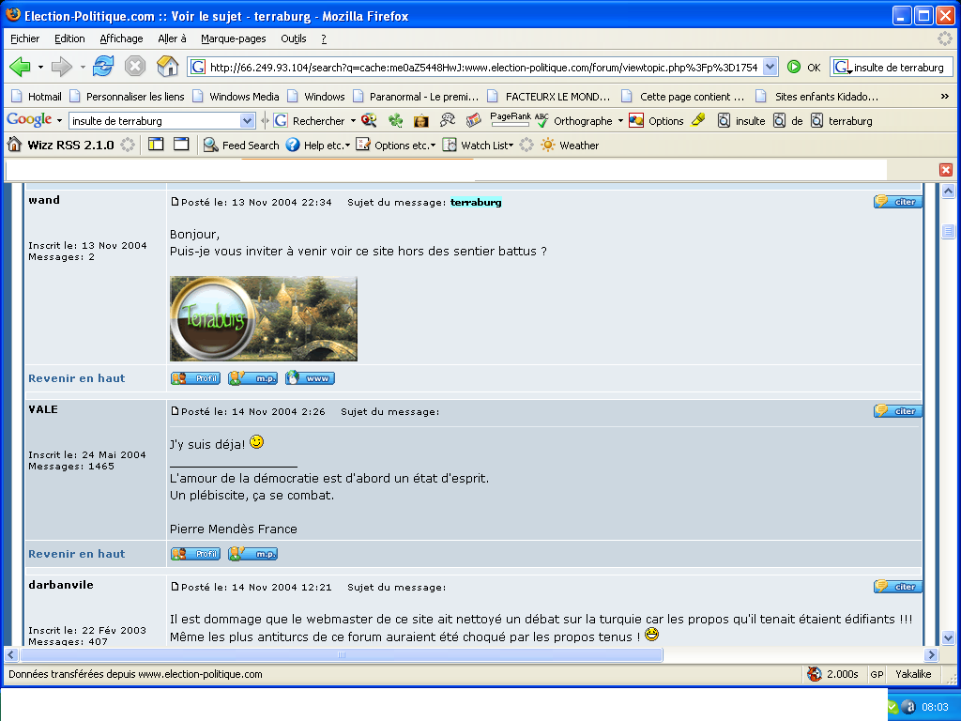Click the Google Rechercher search button
Image resolution: width=961 pixels, height=721 pixels.
311,121
